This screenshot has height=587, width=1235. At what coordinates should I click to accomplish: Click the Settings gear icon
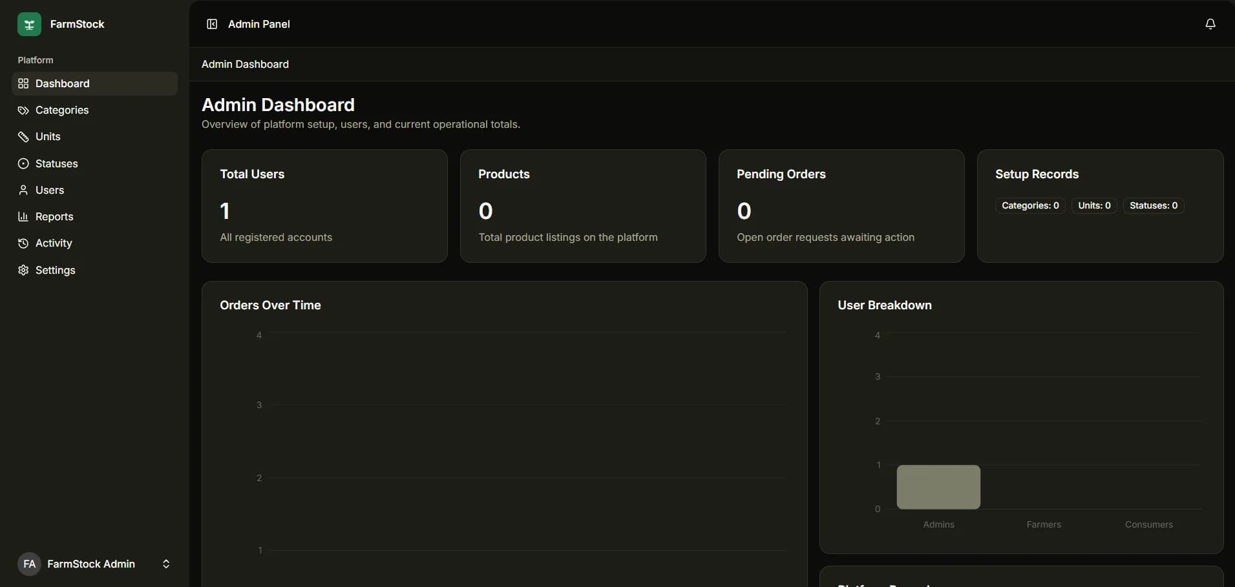tap(23, 270)
